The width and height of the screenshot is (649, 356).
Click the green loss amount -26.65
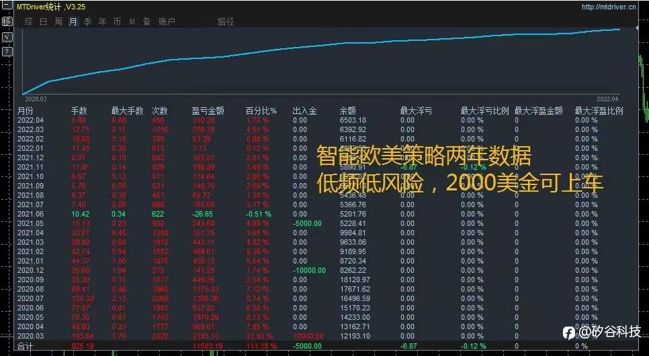click(x=202, y=214)
